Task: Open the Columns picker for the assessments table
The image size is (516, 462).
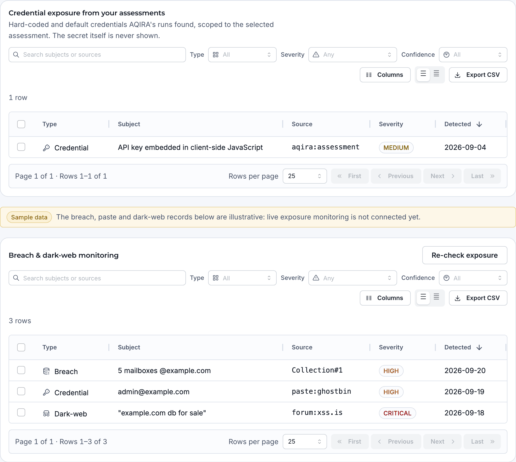Action: [385, 75]
